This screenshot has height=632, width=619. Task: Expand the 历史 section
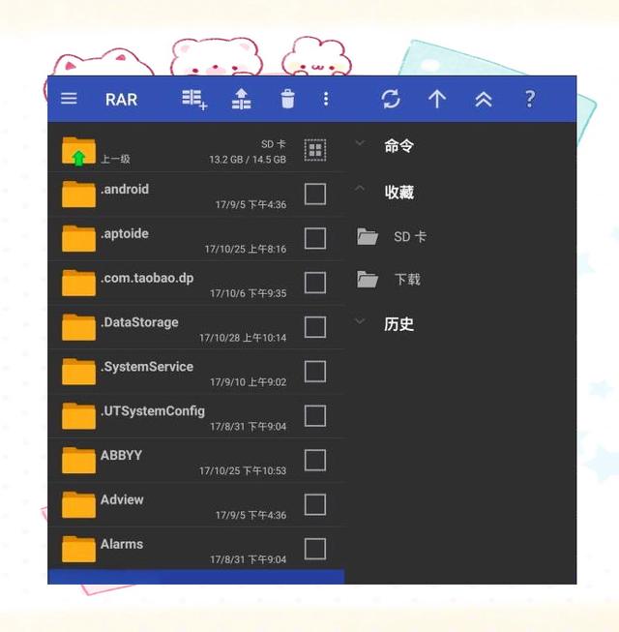(385, 323)
